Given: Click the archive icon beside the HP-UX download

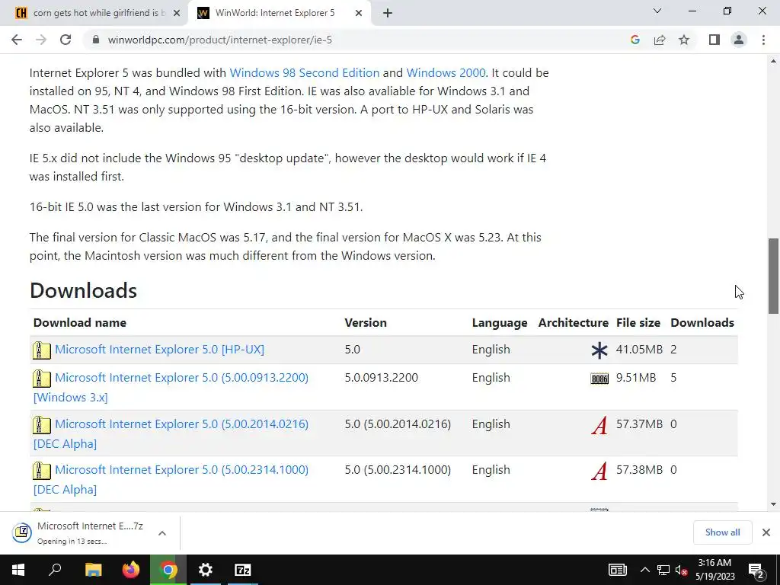Looking at the screenshot, I should [x=42, y=350].
